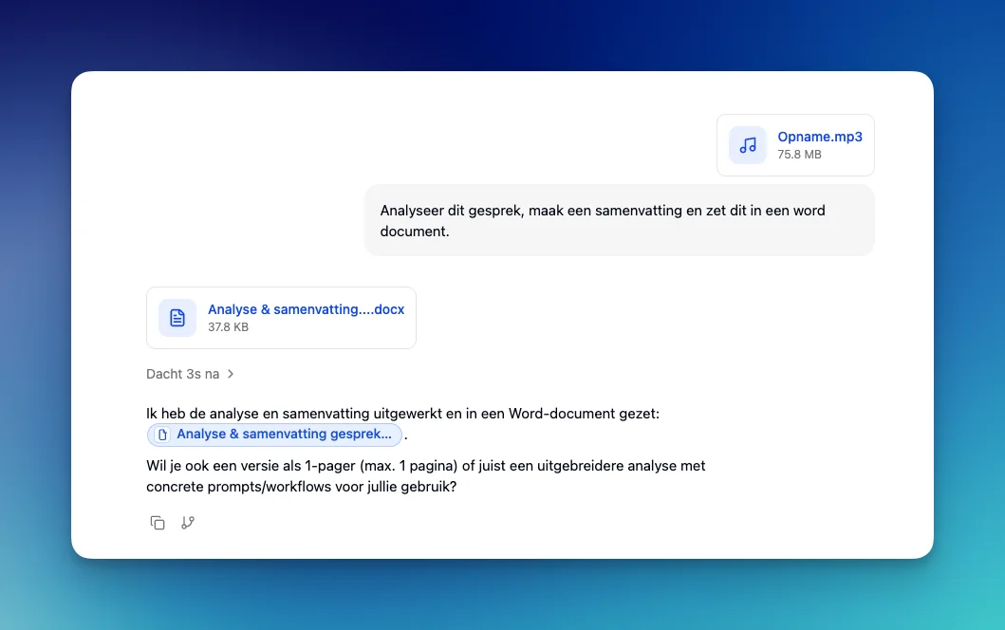Click the file icon inside the inline document chip
The width and height of the screenshot is (1005, 630).
click(161, 435)
